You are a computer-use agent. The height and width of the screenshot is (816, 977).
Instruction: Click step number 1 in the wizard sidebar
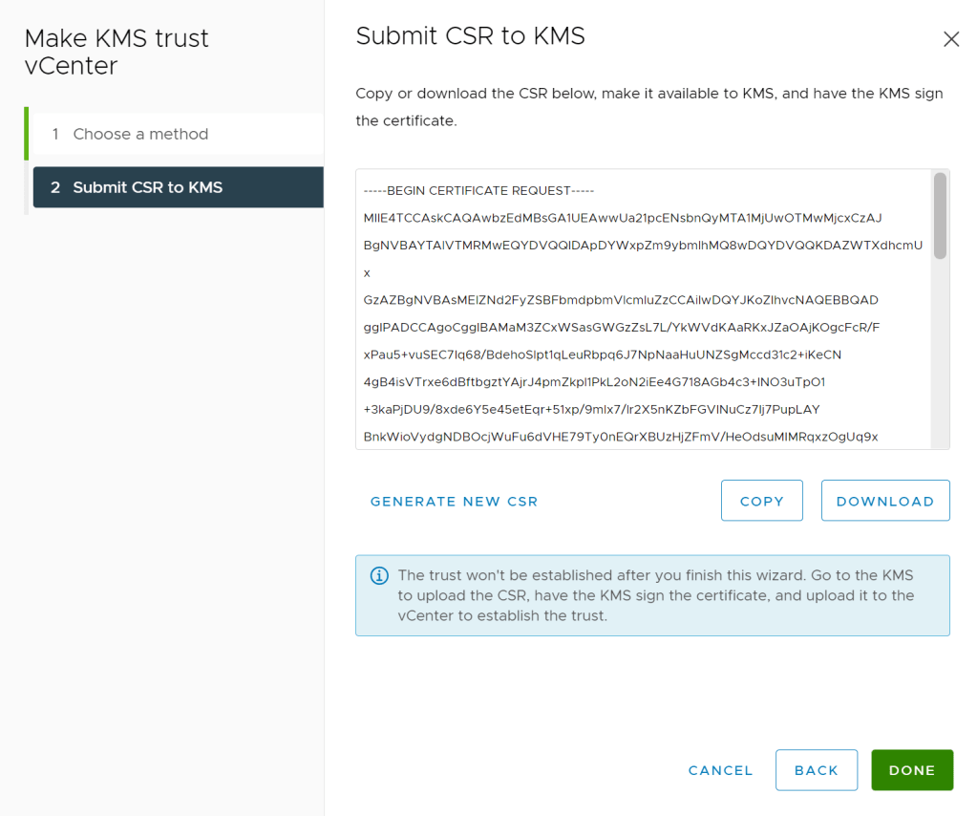coord(56,134)
